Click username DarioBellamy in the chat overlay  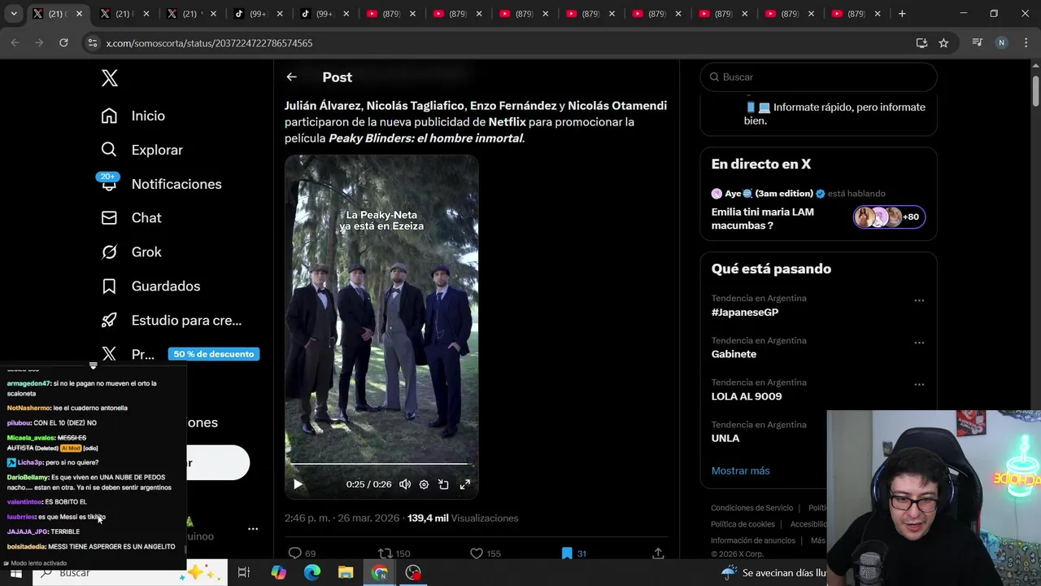point(28,477)
